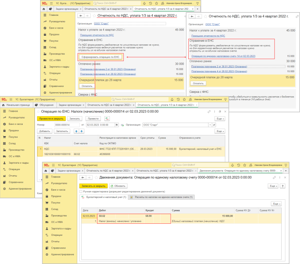This screenshot has height=264, width=300.
Task: Click ООО "Старт" organization link in top-right panel
Action: coord(212,24)
